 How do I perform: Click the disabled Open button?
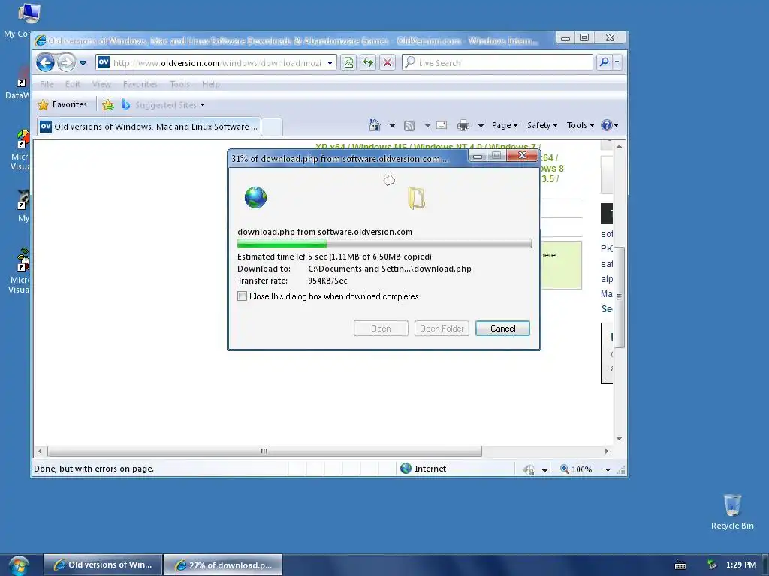click(381, 328)
